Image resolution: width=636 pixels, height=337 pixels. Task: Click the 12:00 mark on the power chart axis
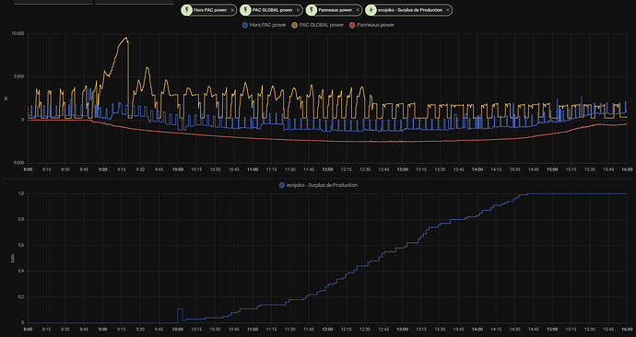327,169
